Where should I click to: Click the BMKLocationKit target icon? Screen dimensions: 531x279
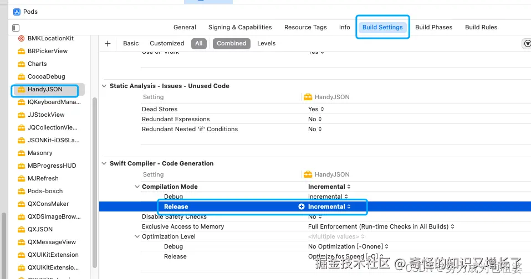tap(21, 39)
